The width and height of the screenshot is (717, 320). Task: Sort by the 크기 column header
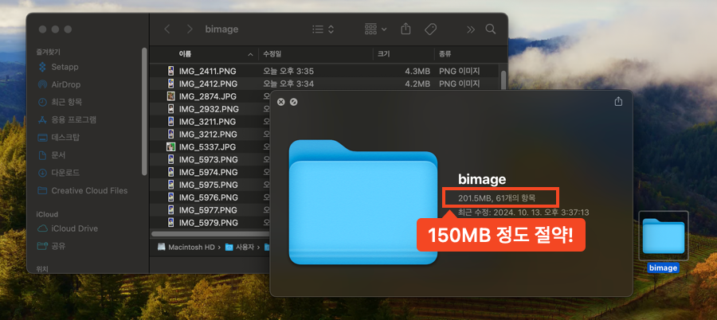[383, 54]
